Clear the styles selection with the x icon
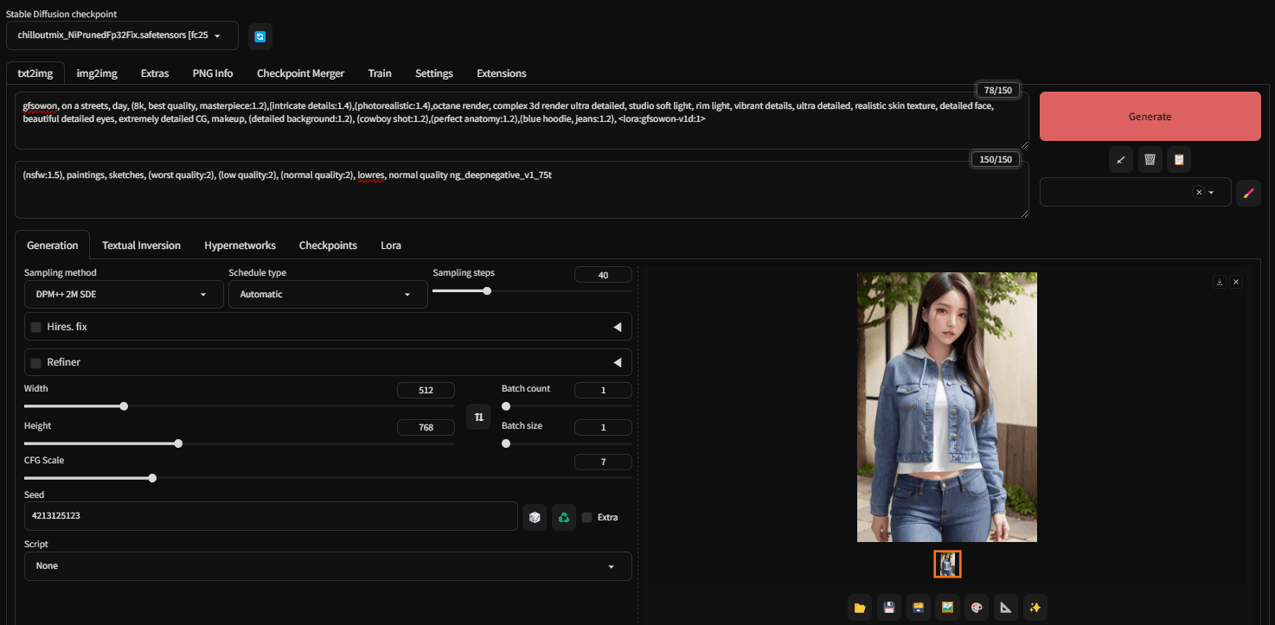 tap(1199, 193)
